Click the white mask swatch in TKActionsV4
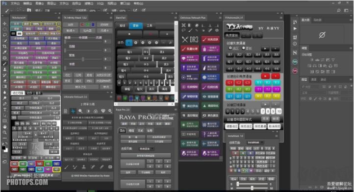Viewport: 354px width, 192px height. 20,34
